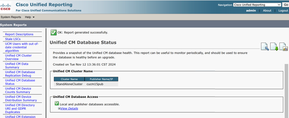Open the Navigation dropdown
This screenshot has height=118, width=289.
(257, 5)
